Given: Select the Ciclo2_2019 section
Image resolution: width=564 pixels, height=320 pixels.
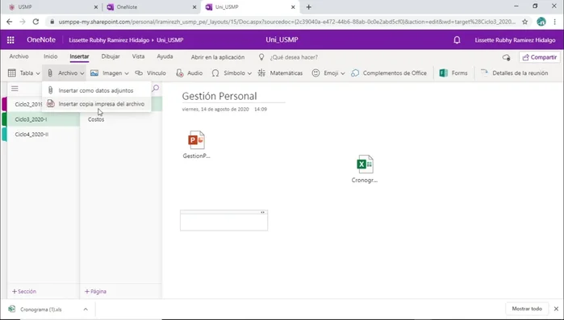Looking at the screenshot, I should (x=28, y=104).
